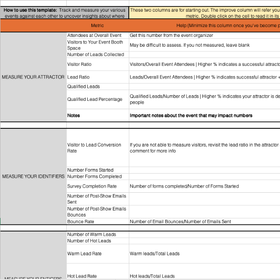Image resolution: width=280 pixels, height=280 pixels.
Task: Select the orange 'Metric' header cell
Action: point(97,26)
